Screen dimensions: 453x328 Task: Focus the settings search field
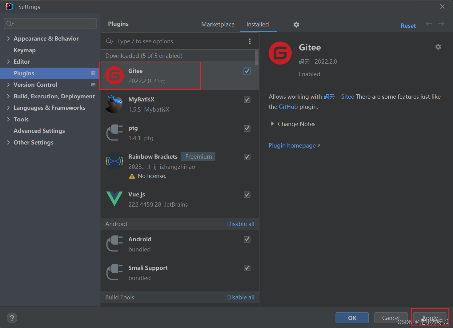tap(50, 24)
